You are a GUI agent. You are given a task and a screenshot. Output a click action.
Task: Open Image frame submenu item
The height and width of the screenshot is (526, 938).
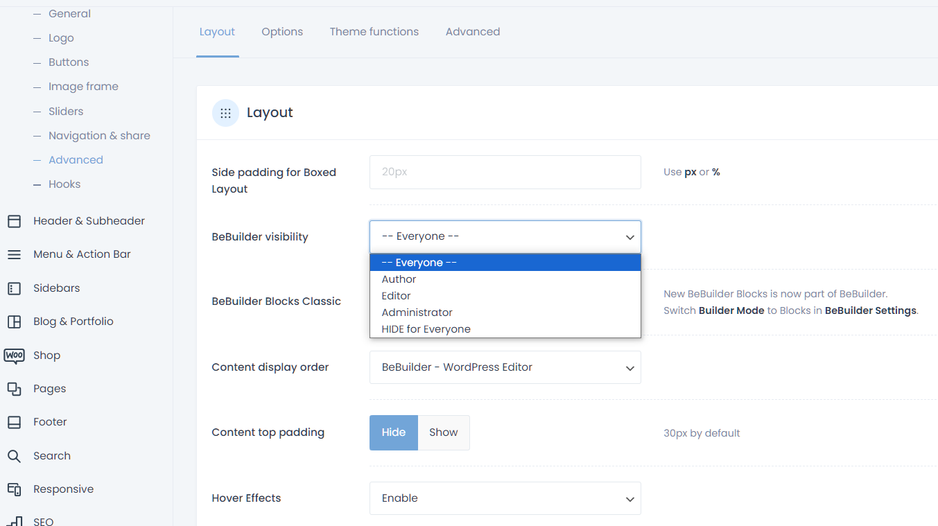pos(83,87)
